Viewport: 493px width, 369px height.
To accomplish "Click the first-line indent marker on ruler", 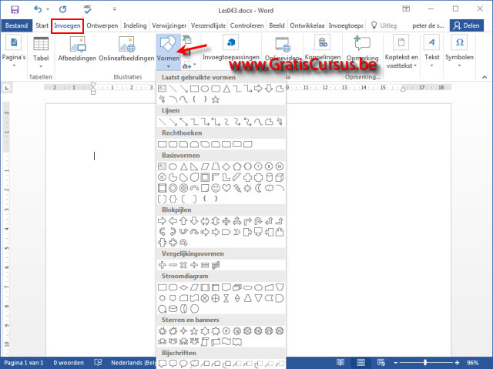I will [x=93, y=86].
